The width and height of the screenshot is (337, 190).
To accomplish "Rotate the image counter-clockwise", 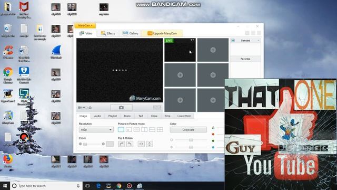I will point(130,144).
